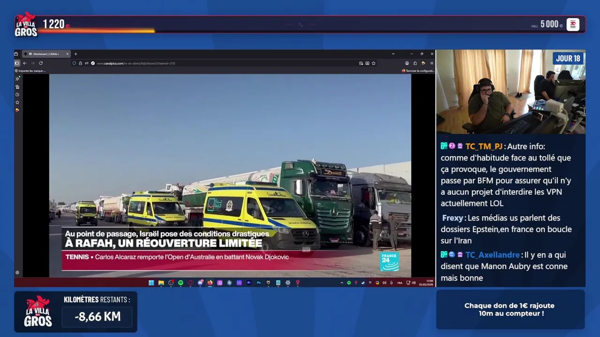Open the sidebar AI chatbot sparkle icon
This screenshot has height=337, width=600.
click(17, 79)
